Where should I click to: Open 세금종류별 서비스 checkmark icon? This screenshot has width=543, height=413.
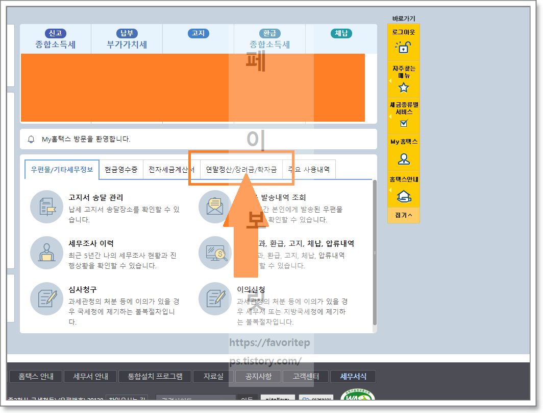pos(404,123)
